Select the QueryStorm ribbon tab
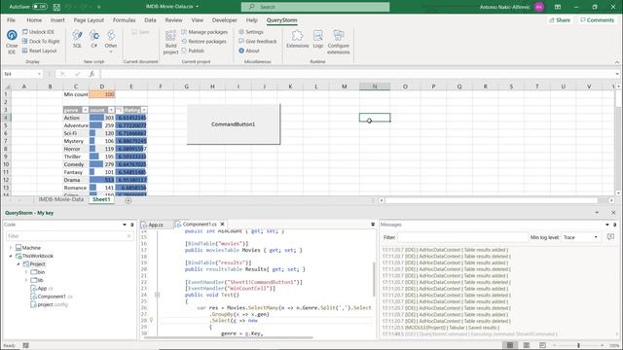The width and height of the screenshot is (623, 350). [x=281, y=19]
